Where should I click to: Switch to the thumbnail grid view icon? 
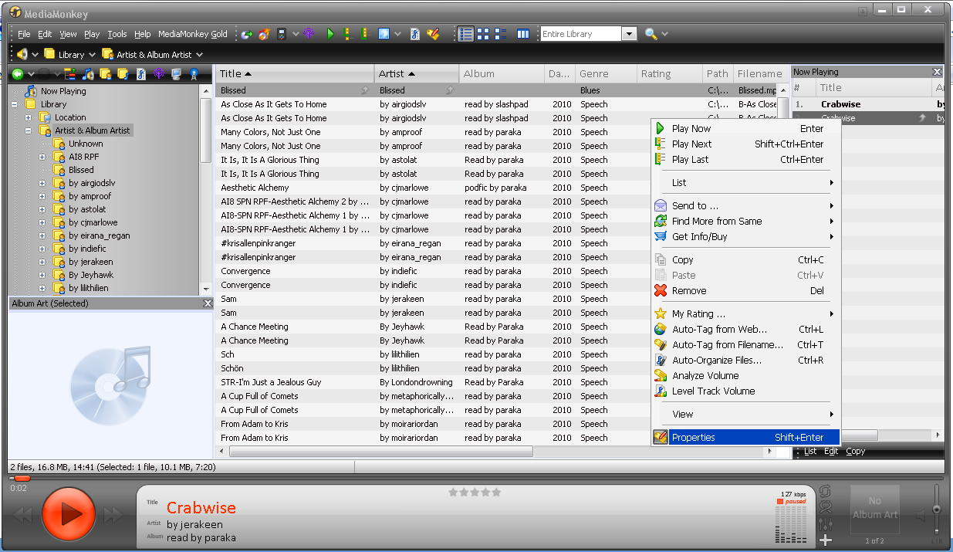[483, 34]
